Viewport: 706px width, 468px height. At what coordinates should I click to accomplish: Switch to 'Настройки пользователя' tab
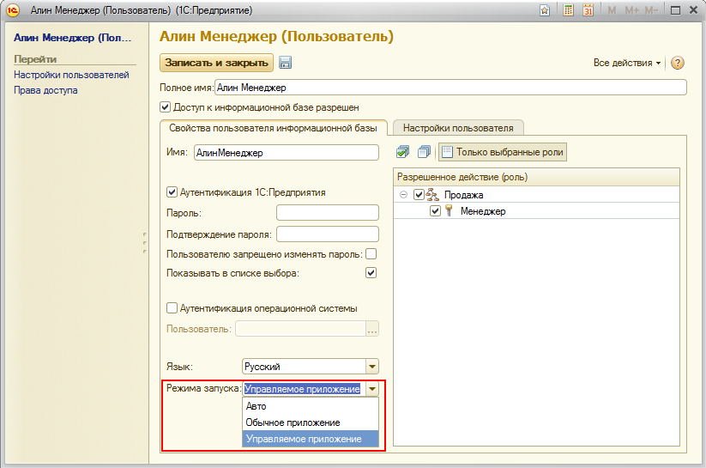(x=458, y=128)
